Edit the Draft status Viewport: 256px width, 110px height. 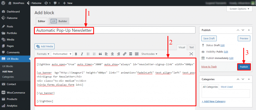pyautogui.click(x=222, y=45)
